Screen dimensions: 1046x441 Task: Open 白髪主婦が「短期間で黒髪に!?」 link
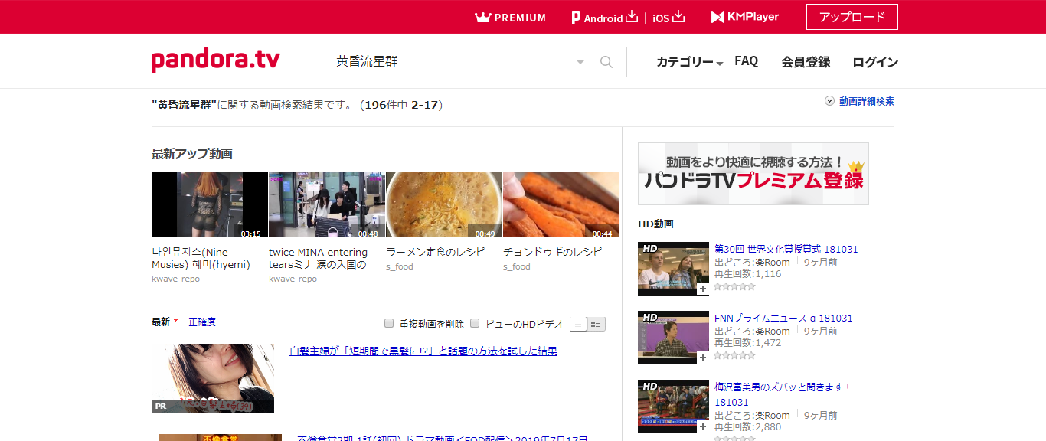(423, 351)
